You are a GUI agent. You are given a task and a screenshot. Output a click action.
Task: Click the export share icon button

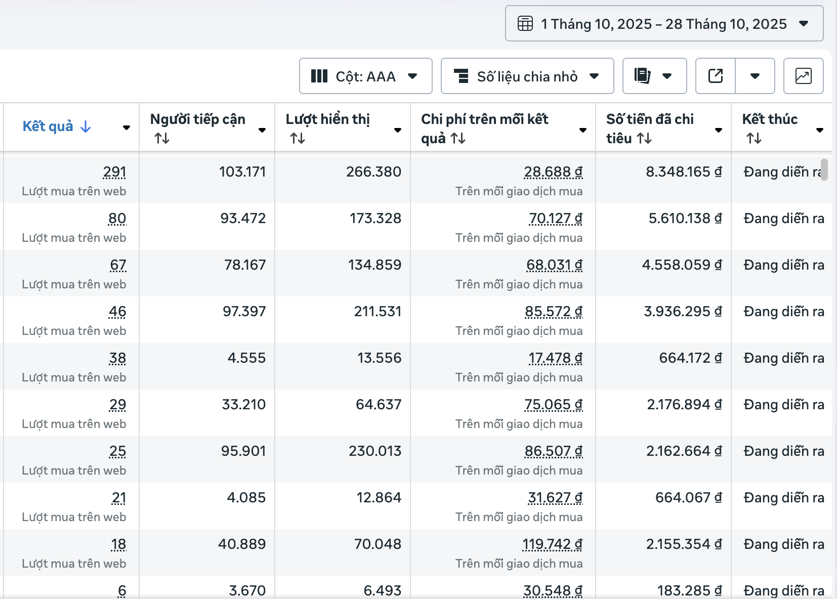pyautogui.click(x=716, y=76)
